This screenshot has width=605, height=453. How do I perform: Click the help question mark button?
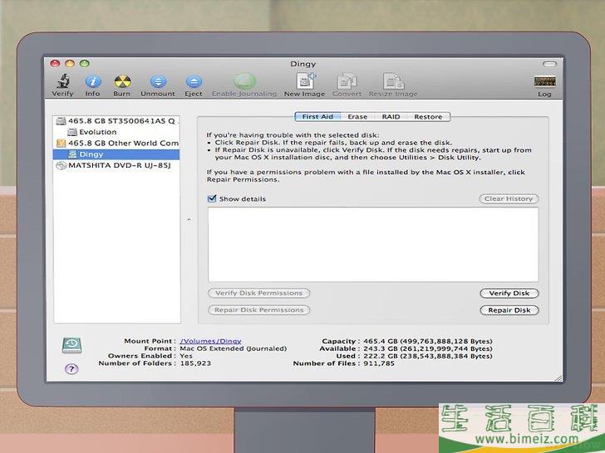click(x=71, y=369)
